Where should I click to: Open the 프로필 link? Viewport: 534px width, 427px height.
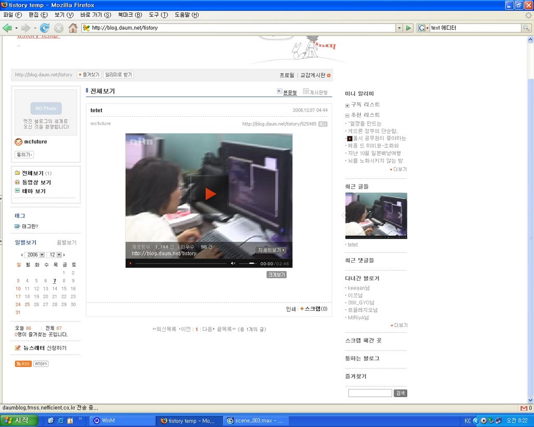click(x=287, y=75)
